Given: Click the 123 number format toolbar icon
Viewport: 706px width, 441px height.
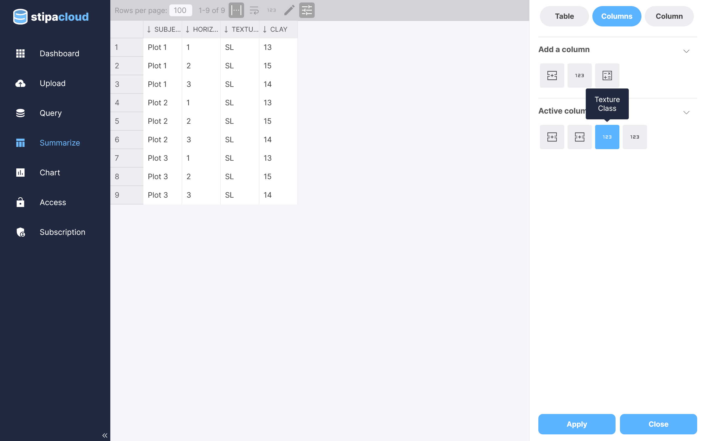Looking at the screenshot, I should 271,10.
